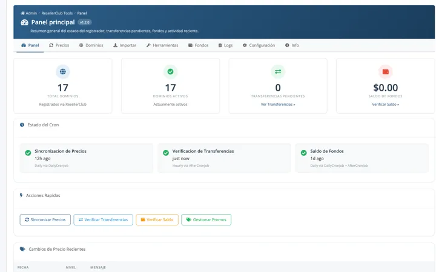
Task: Open the Logs tab
Action: [x=225, y=45]
